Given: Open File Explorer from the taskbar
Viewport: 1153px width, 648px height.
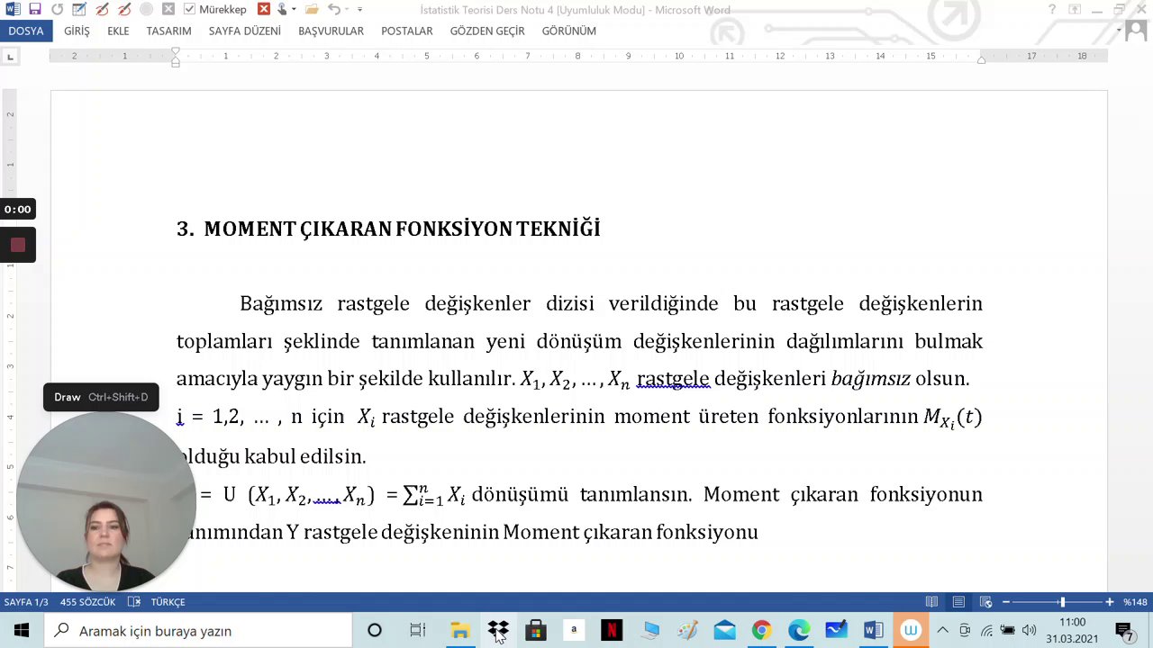Looking at the screenshot, I should tap(459, 631).
